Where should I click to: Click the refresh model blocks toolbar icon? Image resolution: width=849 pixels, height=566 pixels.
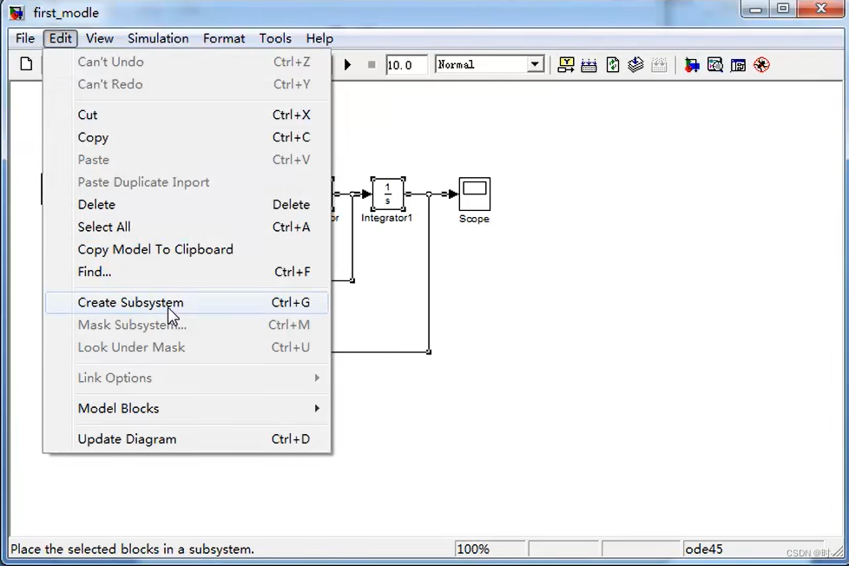(x=613, y=64)
